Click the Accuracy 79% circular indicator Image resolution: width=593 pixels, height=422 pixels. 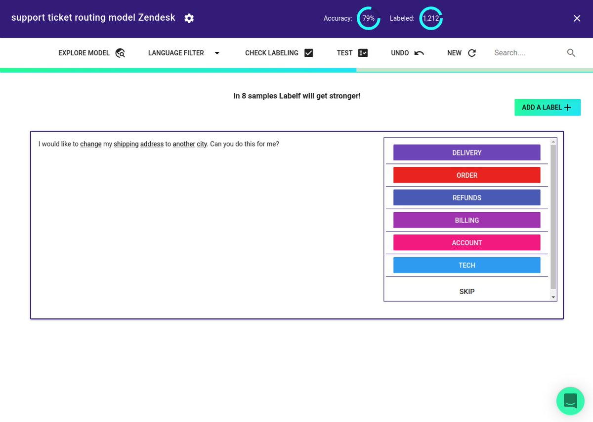pos(369,18)
